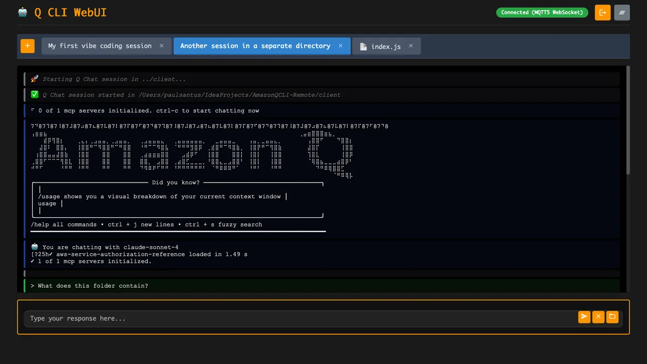Click the orange logout icon button

click(603, 13)
